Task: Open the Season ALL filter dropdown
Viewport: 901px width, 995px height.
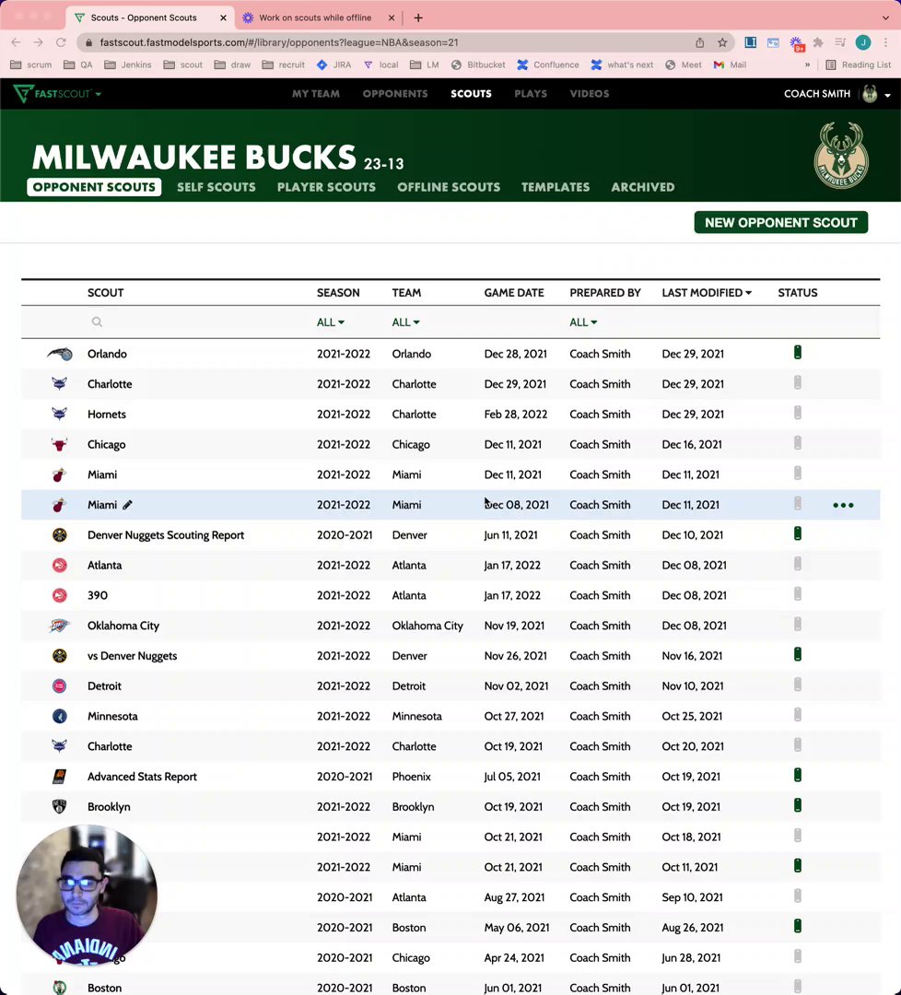Action: (331, 322)
